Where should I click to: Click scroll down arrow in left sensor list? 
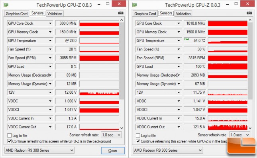click(x=122, y=128)
